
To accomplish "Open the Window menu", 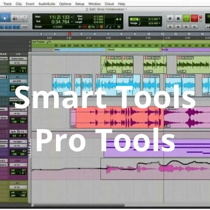I will [x=94, y=4].
